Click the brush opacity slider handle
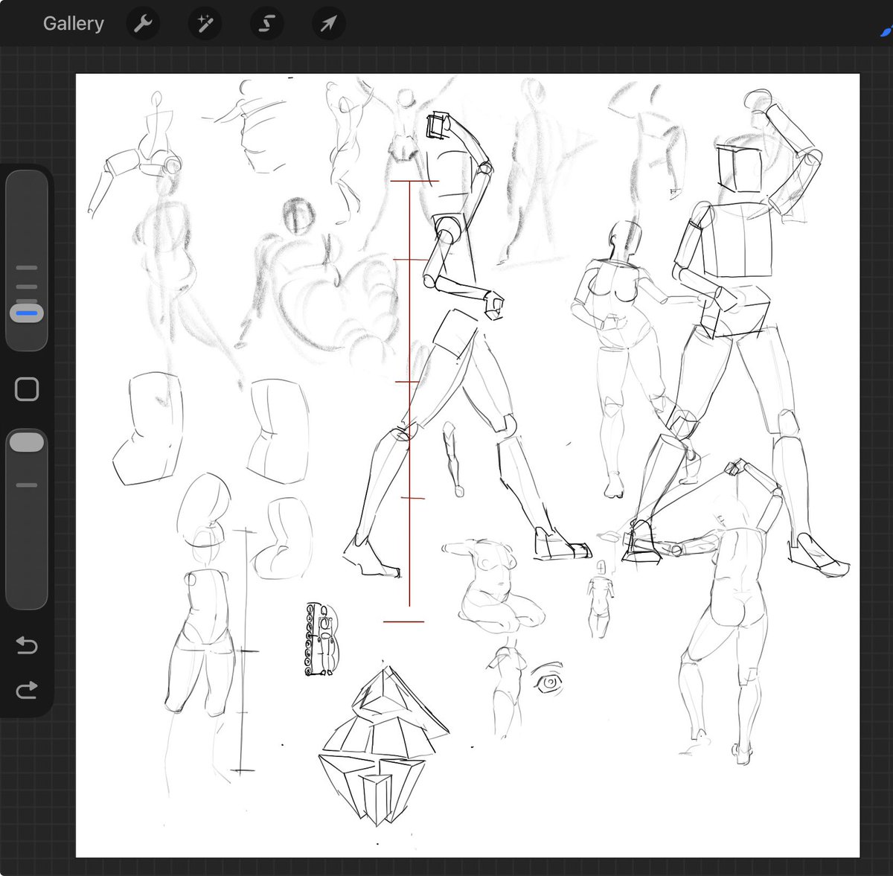The height and width of the screenshot is (876, 893). 27,442
